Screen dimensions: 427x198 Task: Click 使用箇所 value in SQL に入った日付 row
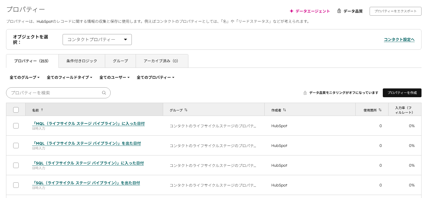tap(381, 165)
